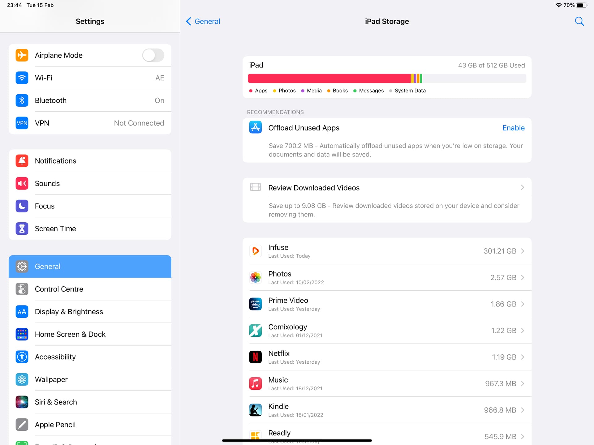The width and height of the screenshot is (594, 445).
Task: Tap the Prime Video icon
Action: [x=256, y=304]
